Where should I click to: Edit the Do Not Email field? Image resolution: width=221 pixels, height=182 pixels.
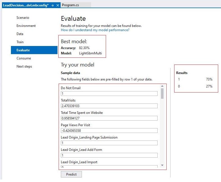(x=109, y=93)
